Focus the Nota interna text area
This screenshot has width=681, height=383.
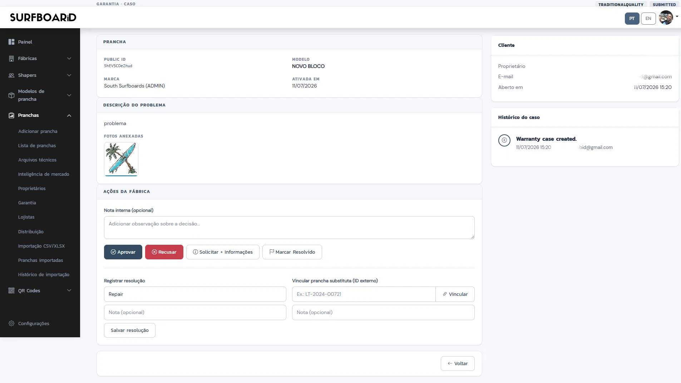pos(289,227)
